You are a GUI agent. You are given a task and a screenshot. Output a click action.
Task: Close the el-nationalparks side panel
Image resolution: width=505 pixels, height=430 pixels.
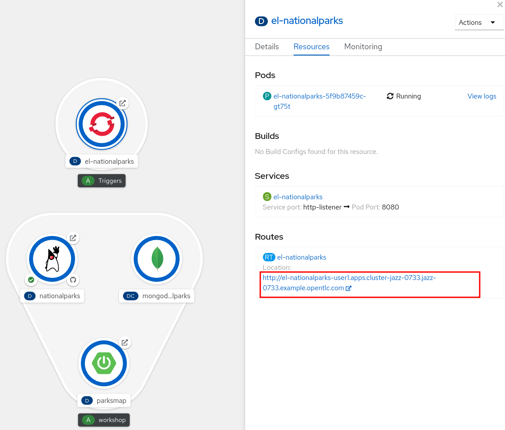(500, 5)
